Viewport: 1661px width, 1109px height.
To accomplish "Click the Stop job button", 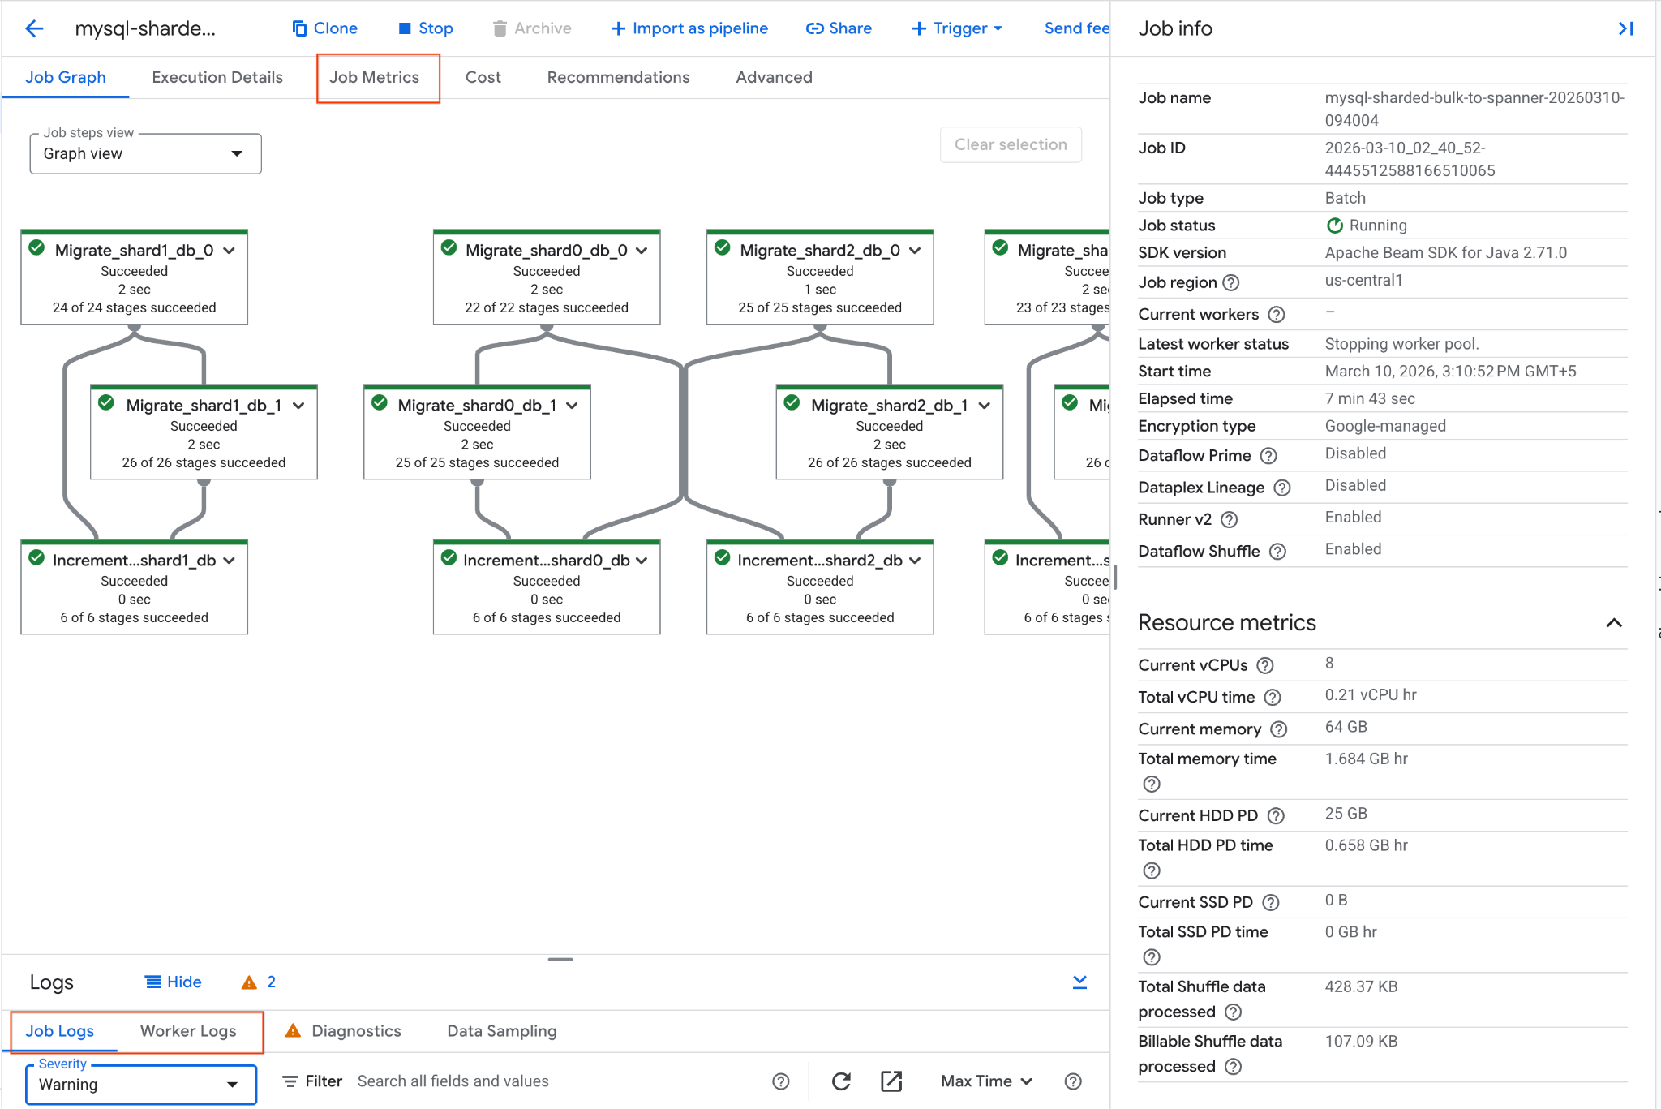I will [x=426, y=28].
